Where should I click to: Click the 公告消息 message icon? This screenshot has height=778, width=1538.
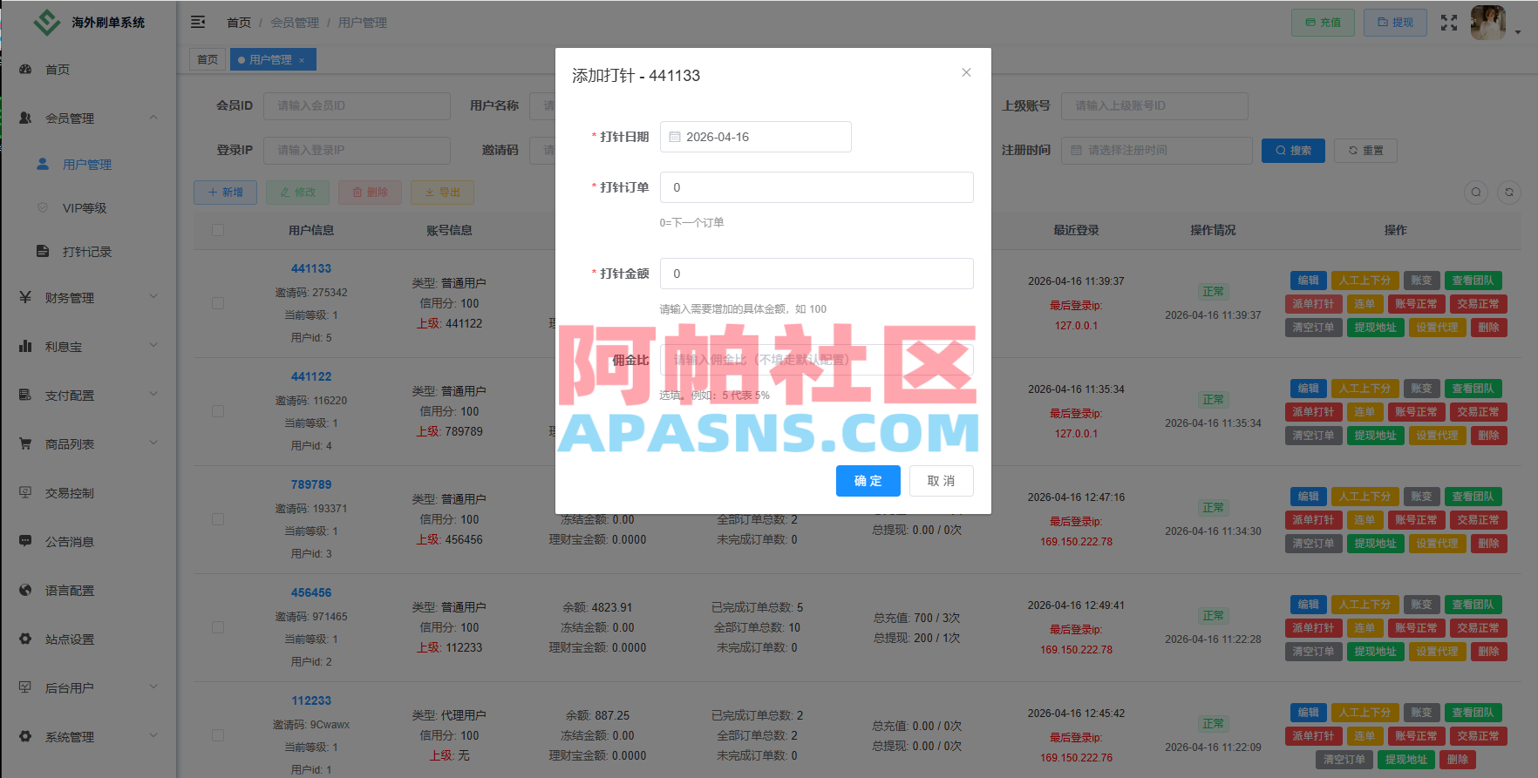click(x=25, y=541)
